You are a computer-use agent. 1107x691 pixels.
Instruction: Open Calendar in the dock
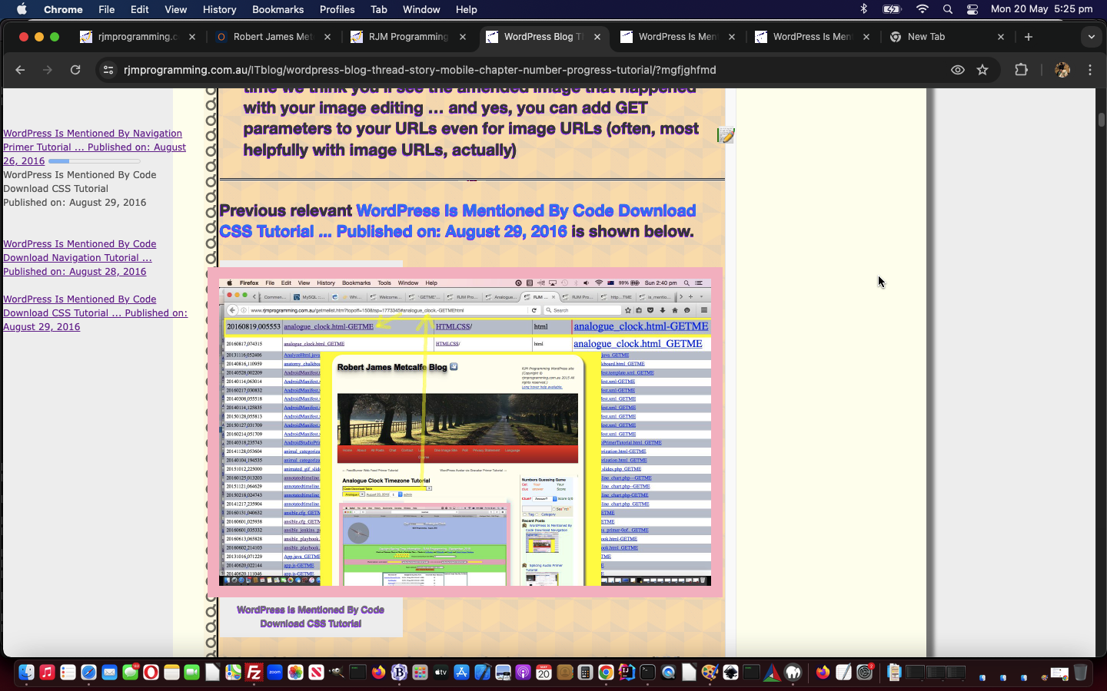tap(544, 673)
